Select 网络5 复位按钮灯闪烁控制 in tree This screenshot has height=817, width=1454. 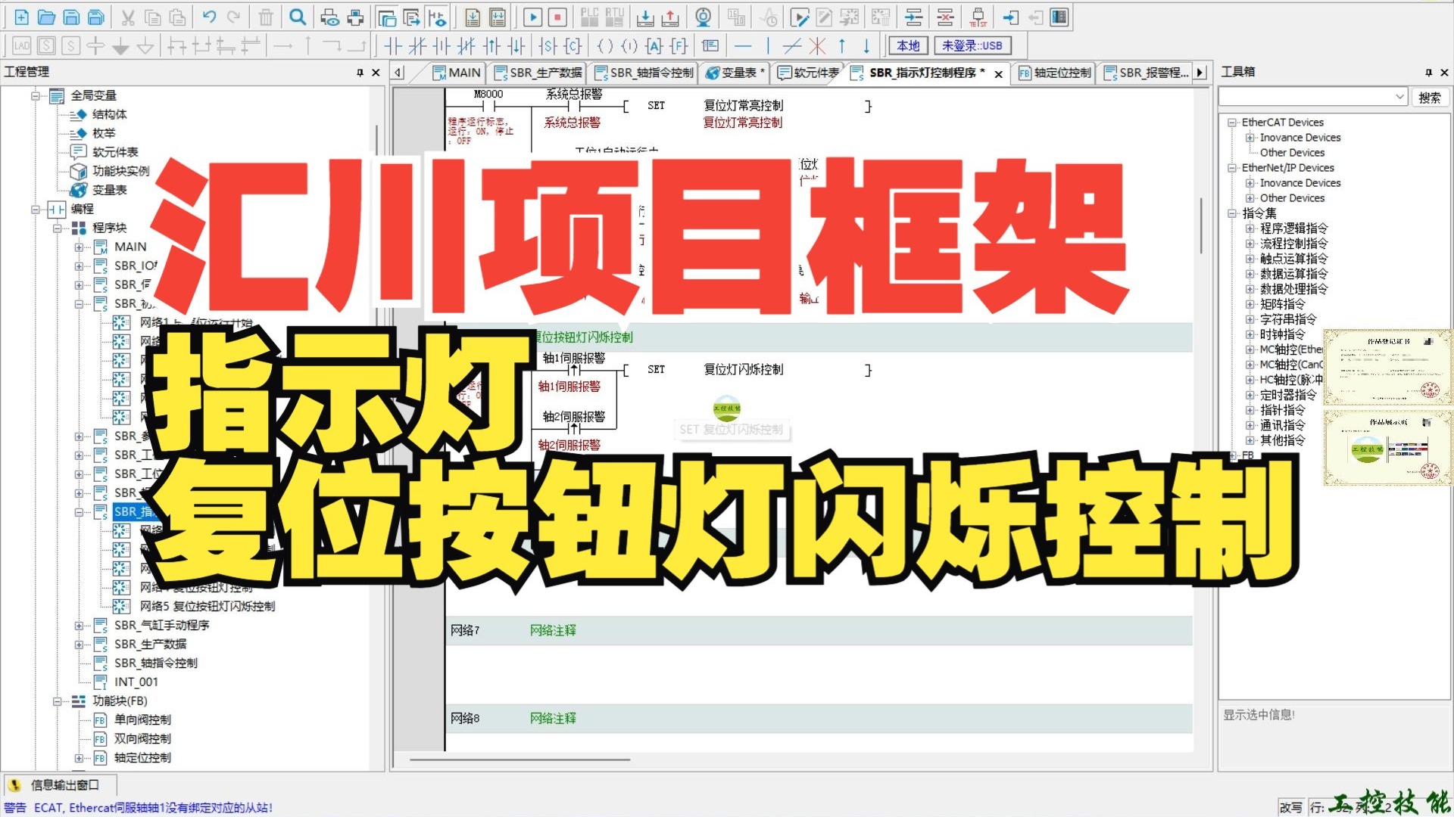coord(207,607)
